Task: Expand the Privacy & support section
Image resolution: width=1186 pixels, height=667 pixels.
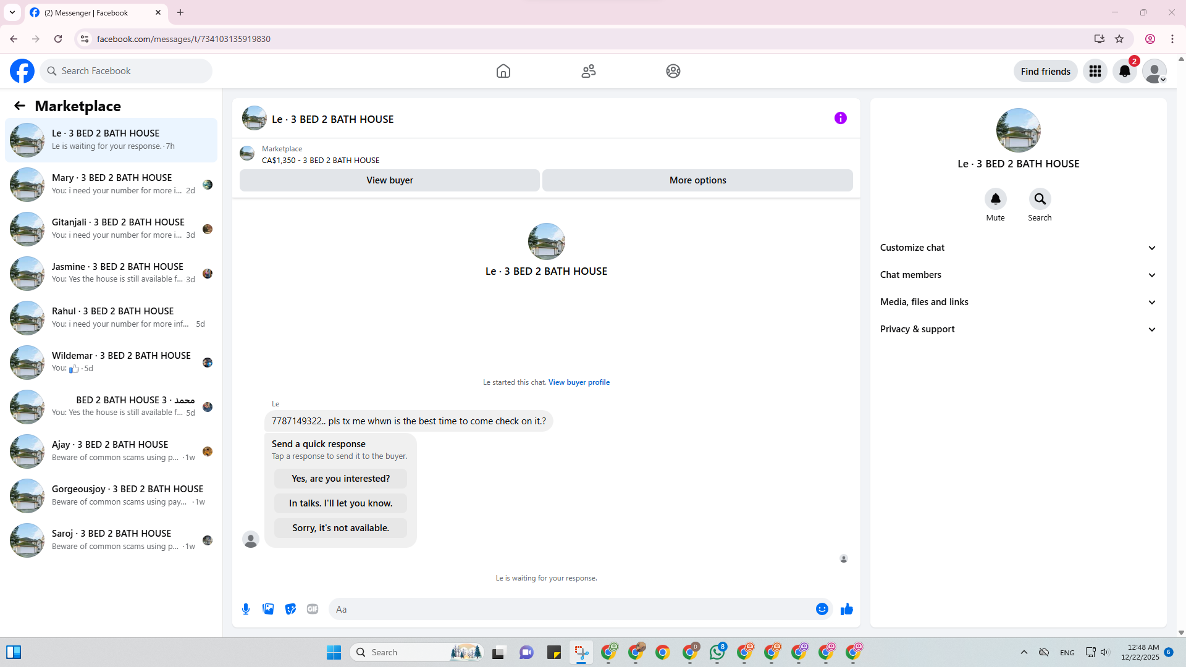Action: (1018, 329)
